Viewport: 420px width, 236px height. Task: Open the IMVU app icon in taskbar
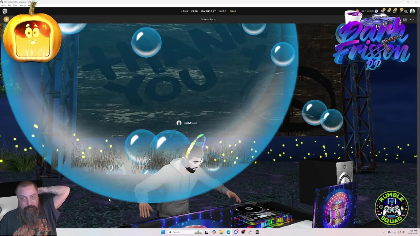point(258,232)
